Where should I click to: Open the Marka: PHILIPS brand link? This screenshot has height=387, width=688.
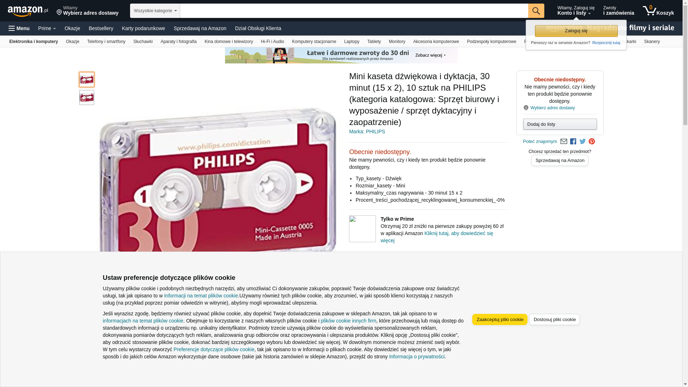coord(367,132)
